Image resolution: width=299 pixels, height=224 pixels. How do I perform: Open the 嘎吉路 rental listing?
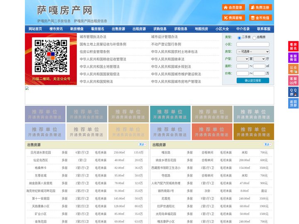click(166, 153)
